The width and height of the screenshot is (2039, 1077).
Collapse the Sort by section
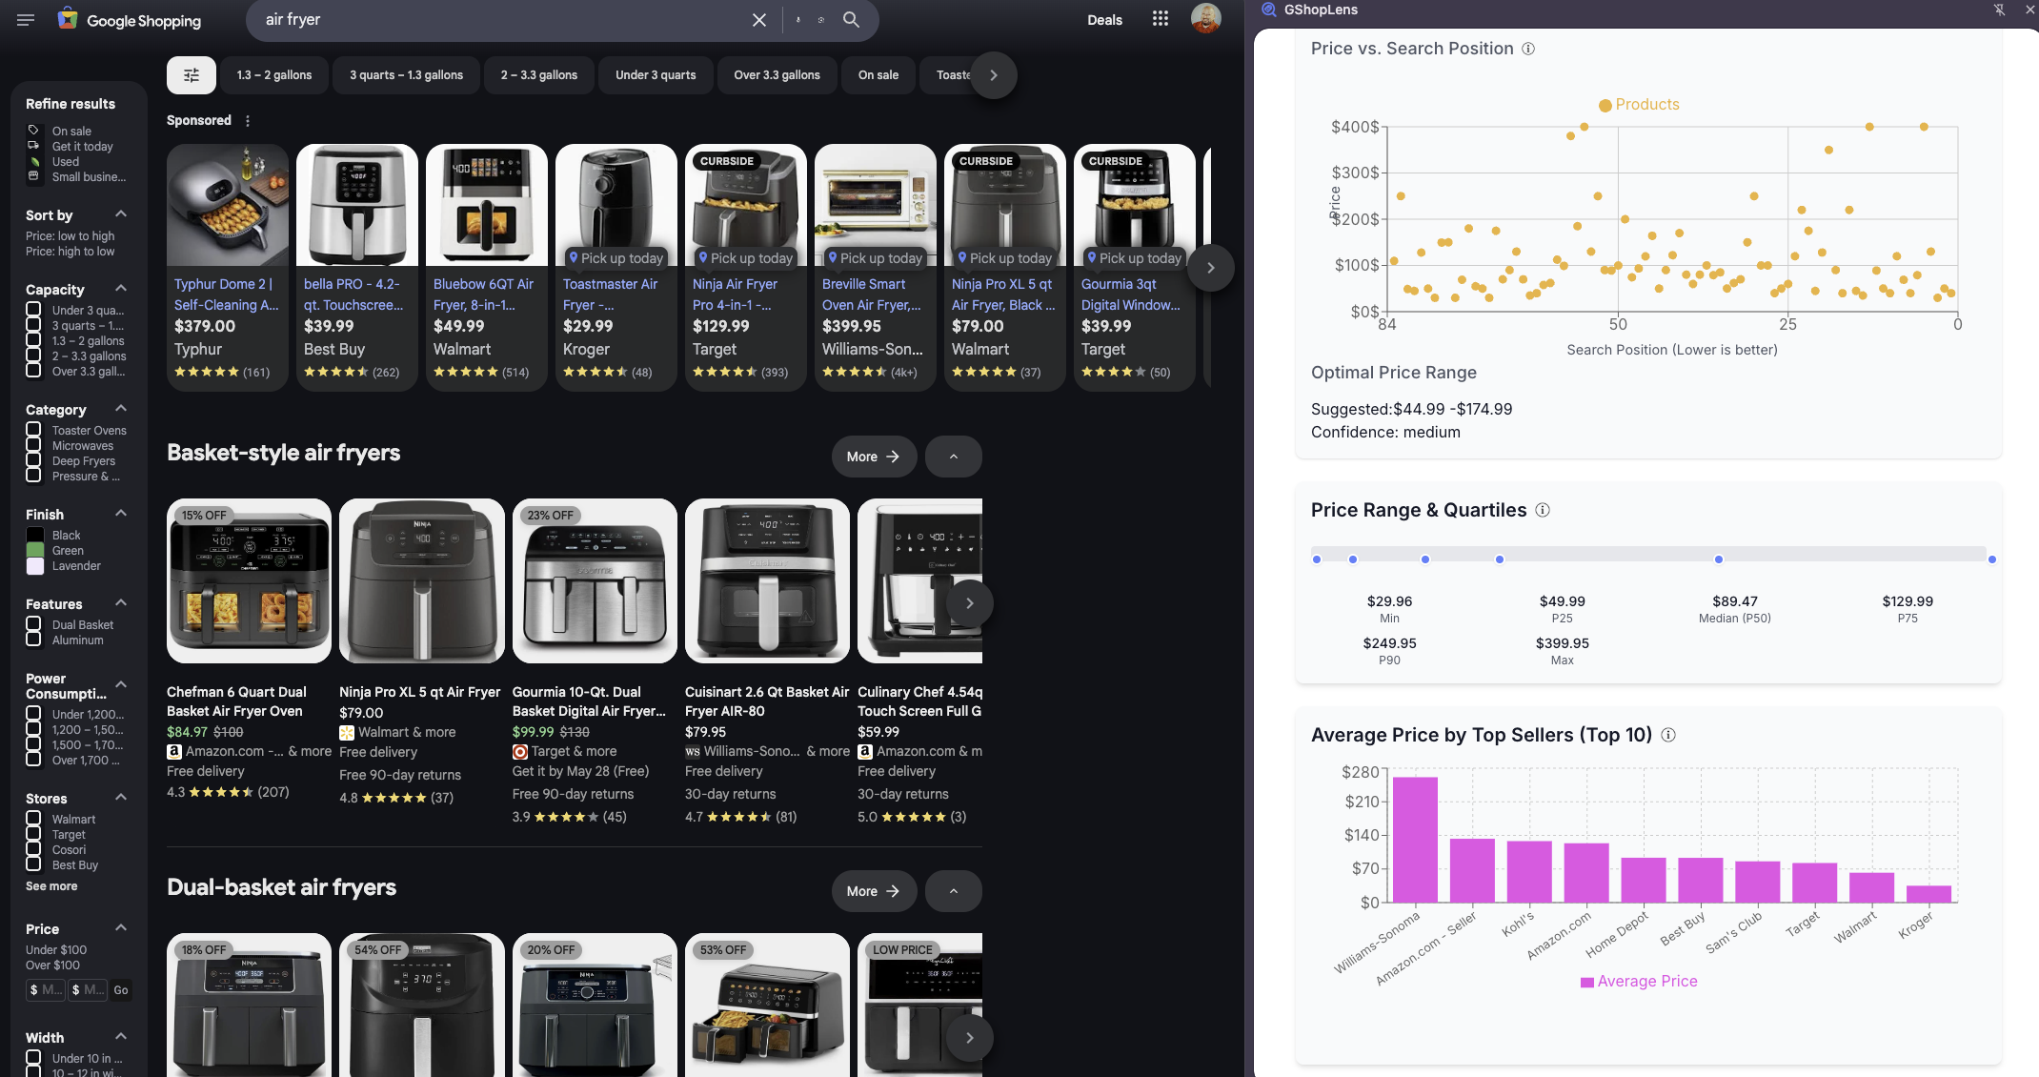(x=121, y=214)
